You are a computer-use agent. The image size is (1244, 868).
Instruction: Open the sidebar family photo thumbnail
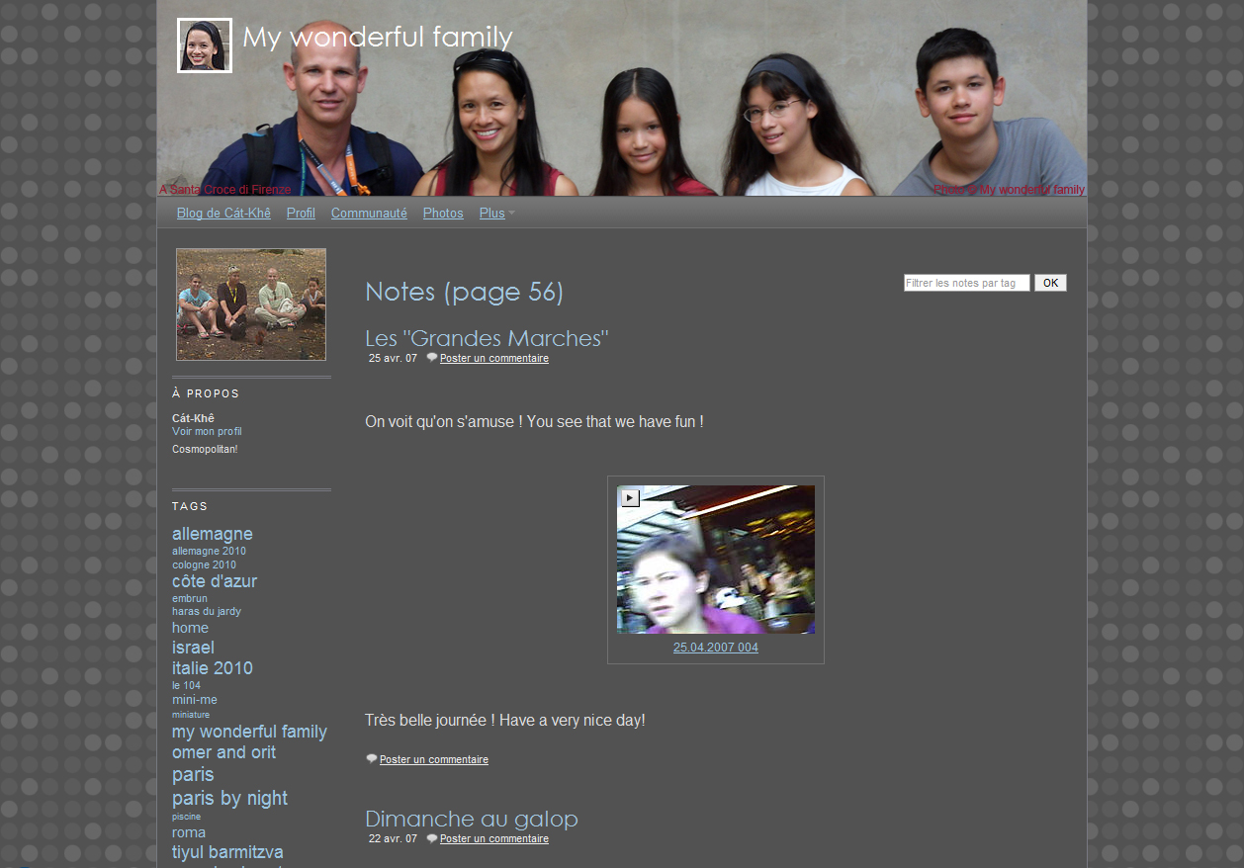[251, 304]
